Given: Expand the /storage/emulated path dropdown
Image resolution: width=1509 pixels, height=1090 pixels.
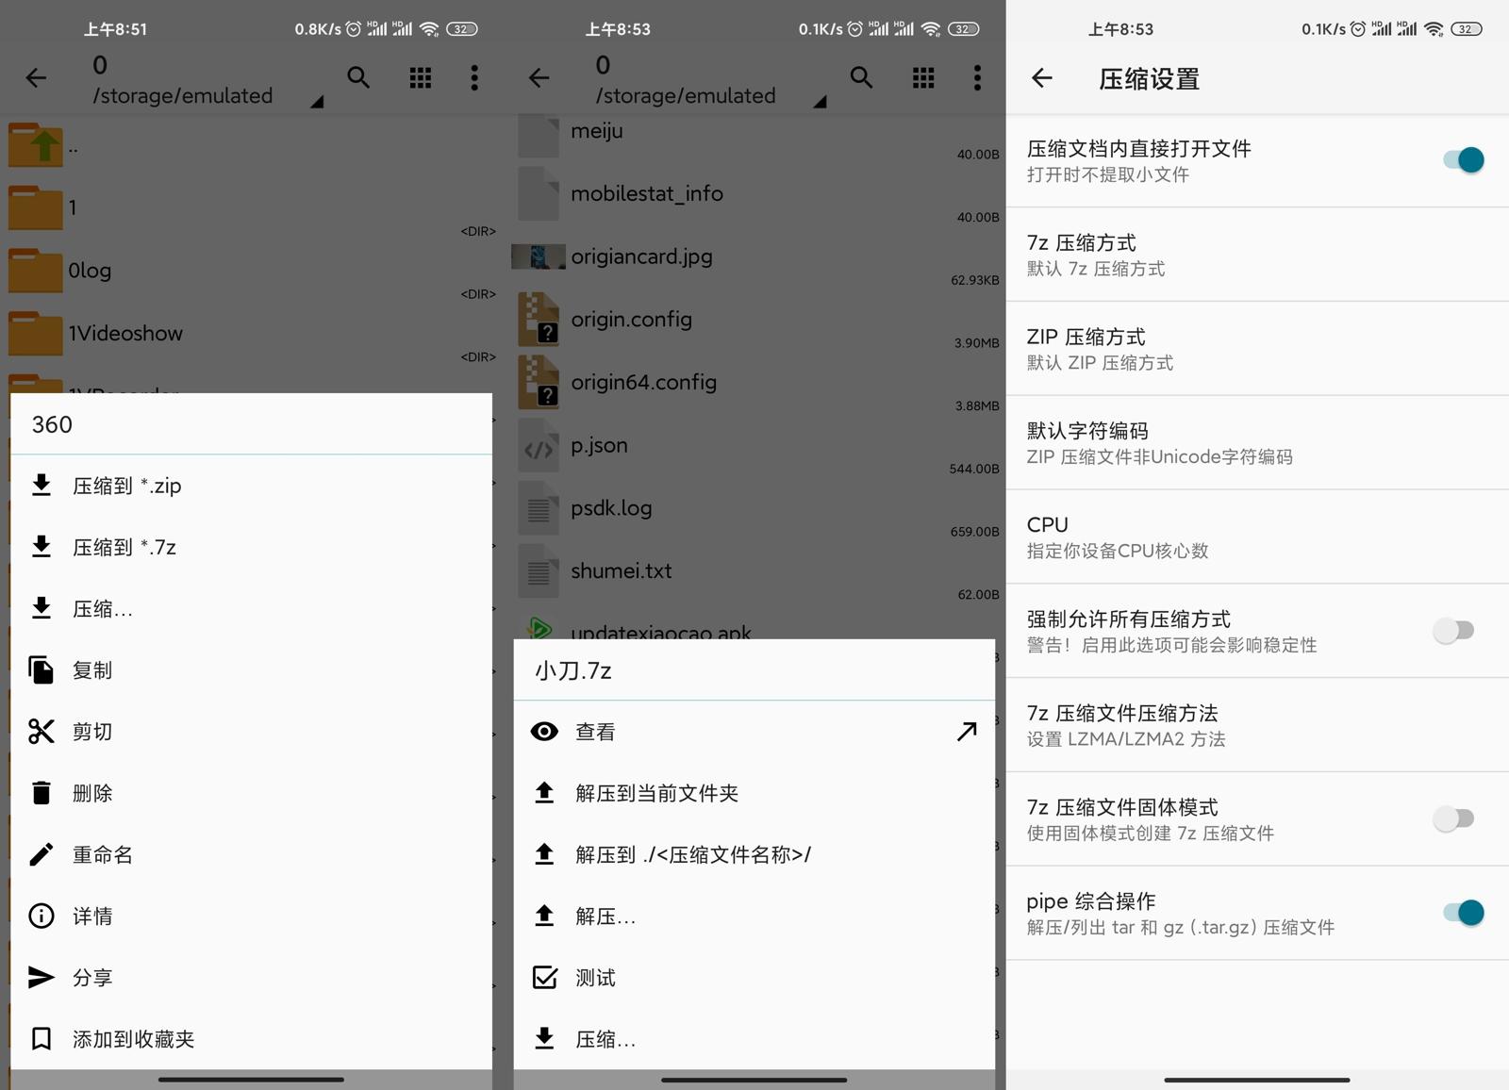Looking at the screenshot, I should 318,101.
